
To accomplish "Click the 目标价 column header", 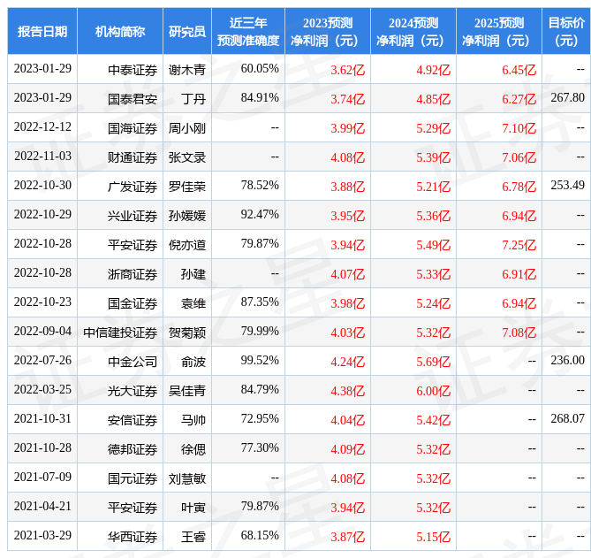I will coord(566,32).
